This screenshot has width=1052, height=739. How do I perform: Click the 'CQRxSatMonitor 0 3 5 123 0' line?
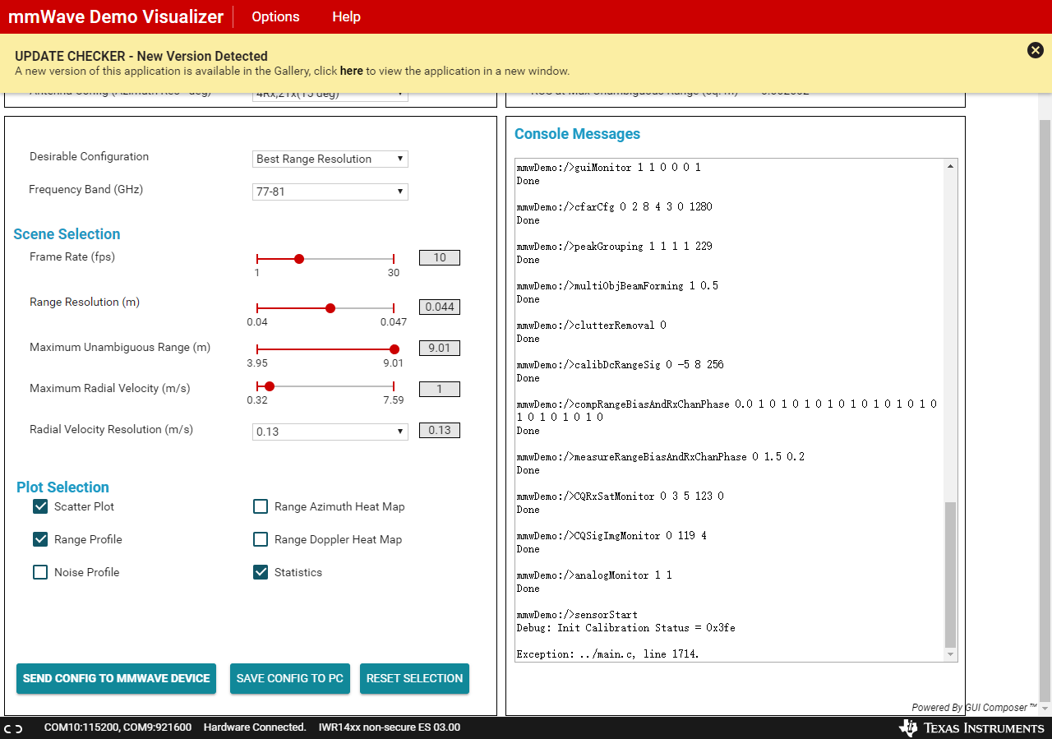(x=620, y=497)
